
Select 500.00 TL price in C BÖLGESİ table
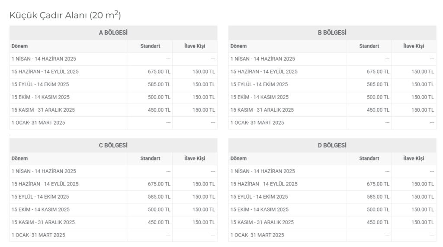click(159, 209)
